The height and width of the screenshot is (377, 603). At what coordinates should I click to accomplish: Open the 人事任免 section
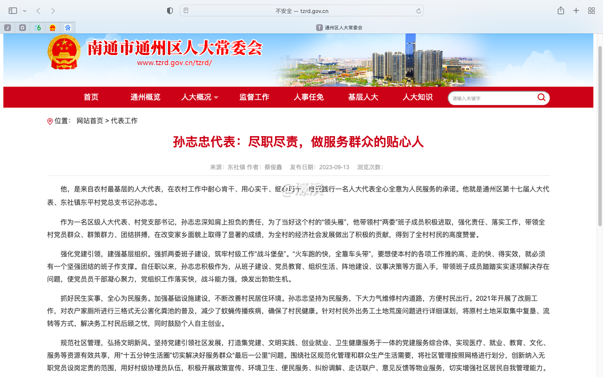309,97
